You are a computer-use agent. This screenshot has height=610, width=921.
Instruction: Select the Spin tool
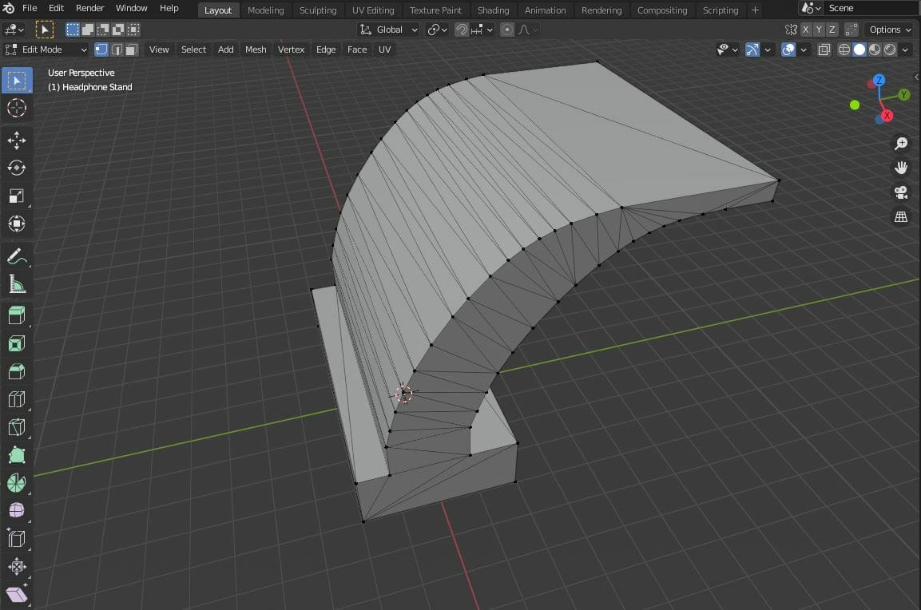click(x=17, y=483)
